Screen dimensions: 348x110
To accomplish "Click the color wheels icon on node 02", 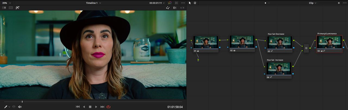I will pyautogui.click(x=234, y=50).
